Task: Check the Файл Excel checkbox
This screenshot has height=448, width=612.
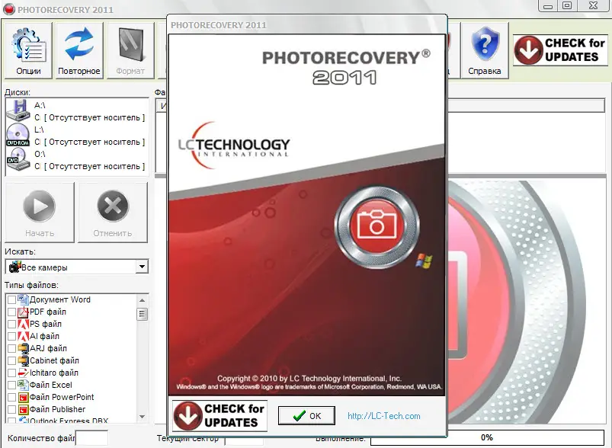Action: tap(11, 385)
